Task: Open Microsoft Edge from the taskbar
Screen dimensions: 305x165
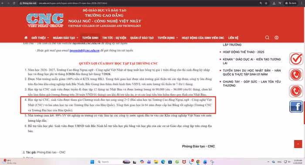Action: click(163, 162)
